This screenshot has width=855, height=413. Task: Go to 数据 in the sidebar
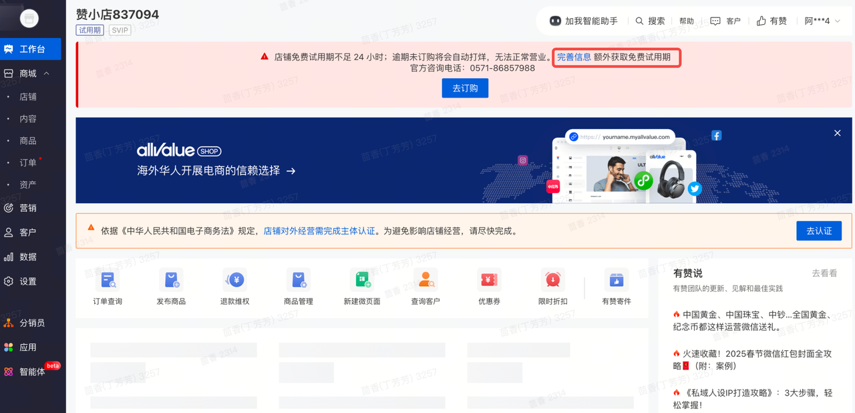(x=28, y=257)
